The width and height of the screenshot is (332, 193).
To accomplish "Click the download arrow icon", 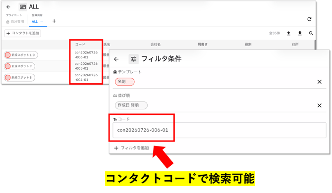I will point(300,33).
